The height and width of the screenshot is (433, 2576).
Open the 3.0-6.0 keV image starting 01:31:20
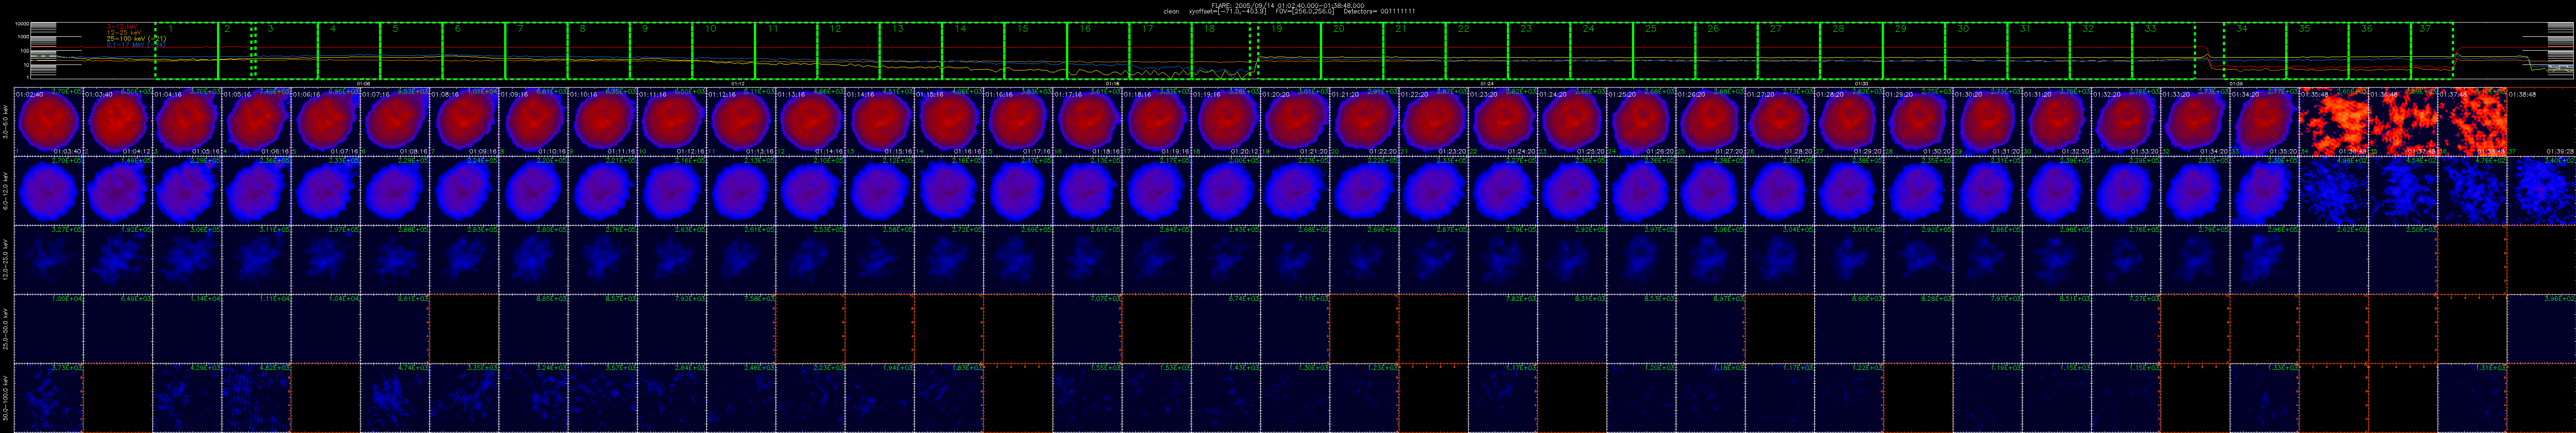click(x=2057, y=122)
